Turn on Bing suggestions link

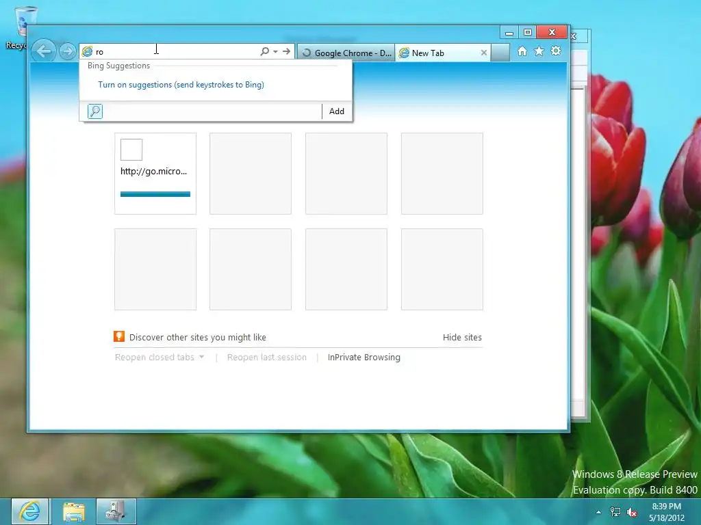pos(181,85)
